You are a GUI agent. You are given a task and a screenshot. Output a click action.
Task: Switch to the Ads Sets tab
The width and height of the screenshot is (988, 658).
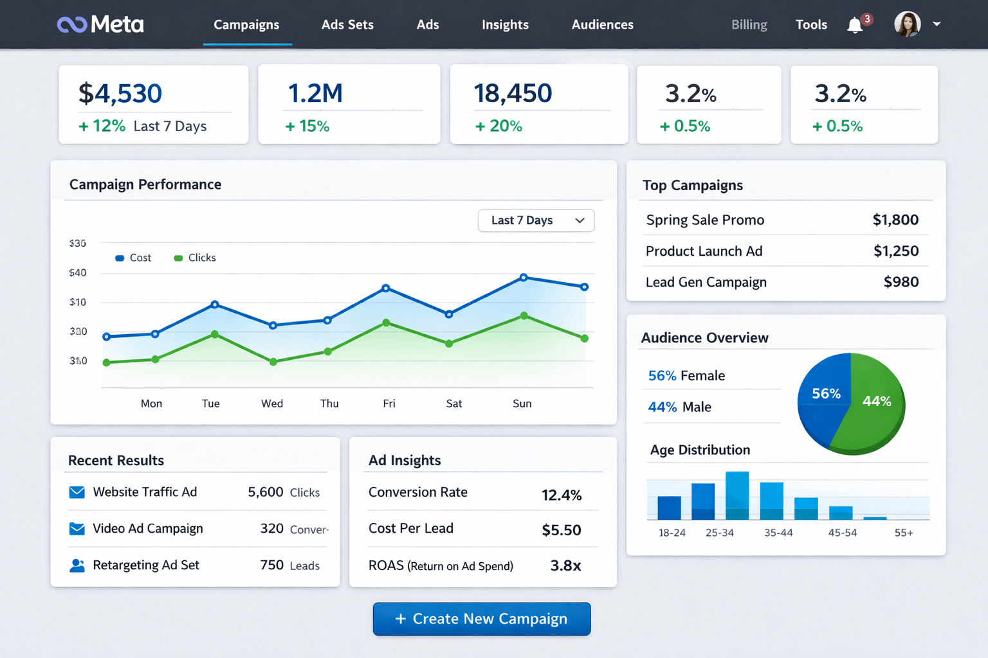point(347,25)
